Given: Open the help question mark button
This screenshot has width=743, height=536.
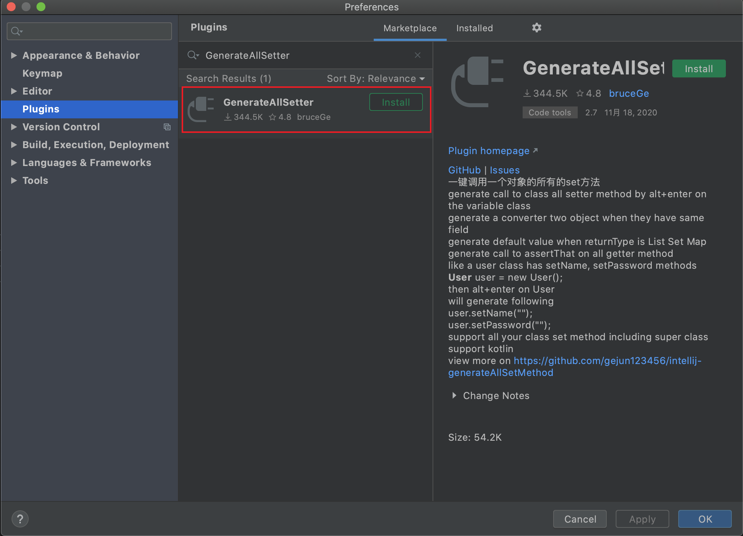Looking at the screenshot, I should (20, 519).
